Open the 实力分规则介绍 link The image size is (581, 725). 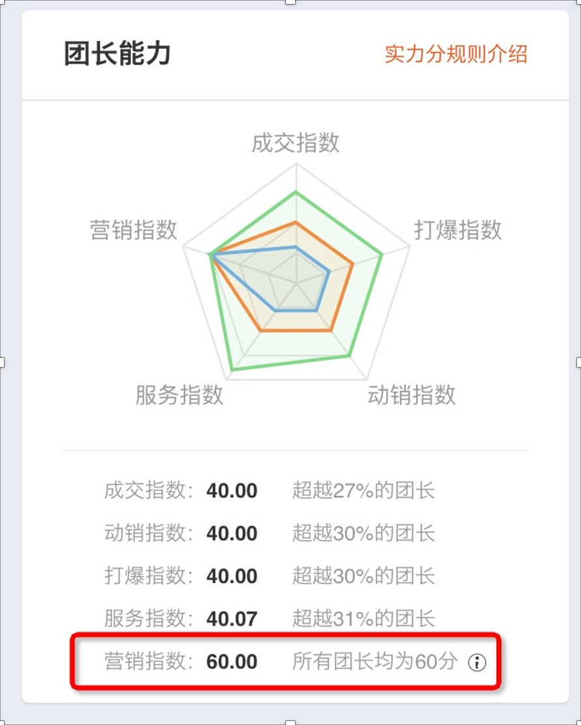tap(456, 54)
